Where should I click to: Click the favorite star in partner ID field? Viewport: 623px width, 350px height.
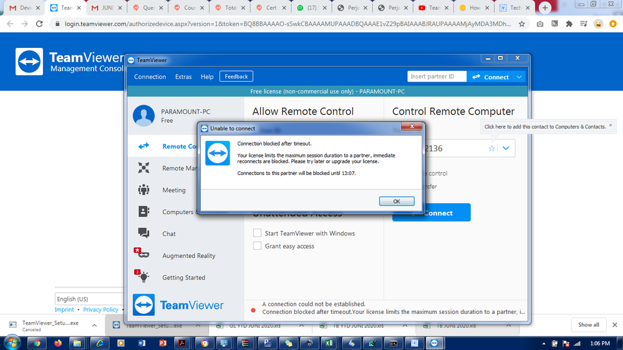click(x=491, y=148)
